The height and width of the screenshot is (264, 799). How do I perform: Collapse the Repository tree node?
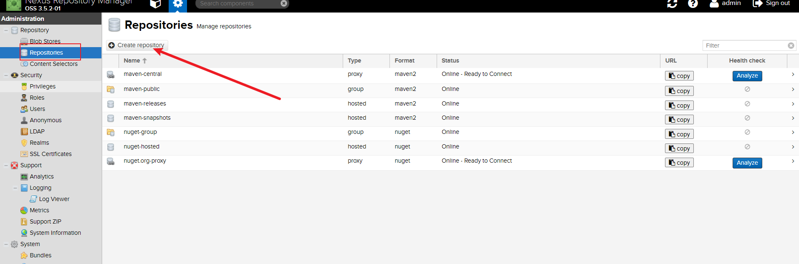click(x=6, y=30)
